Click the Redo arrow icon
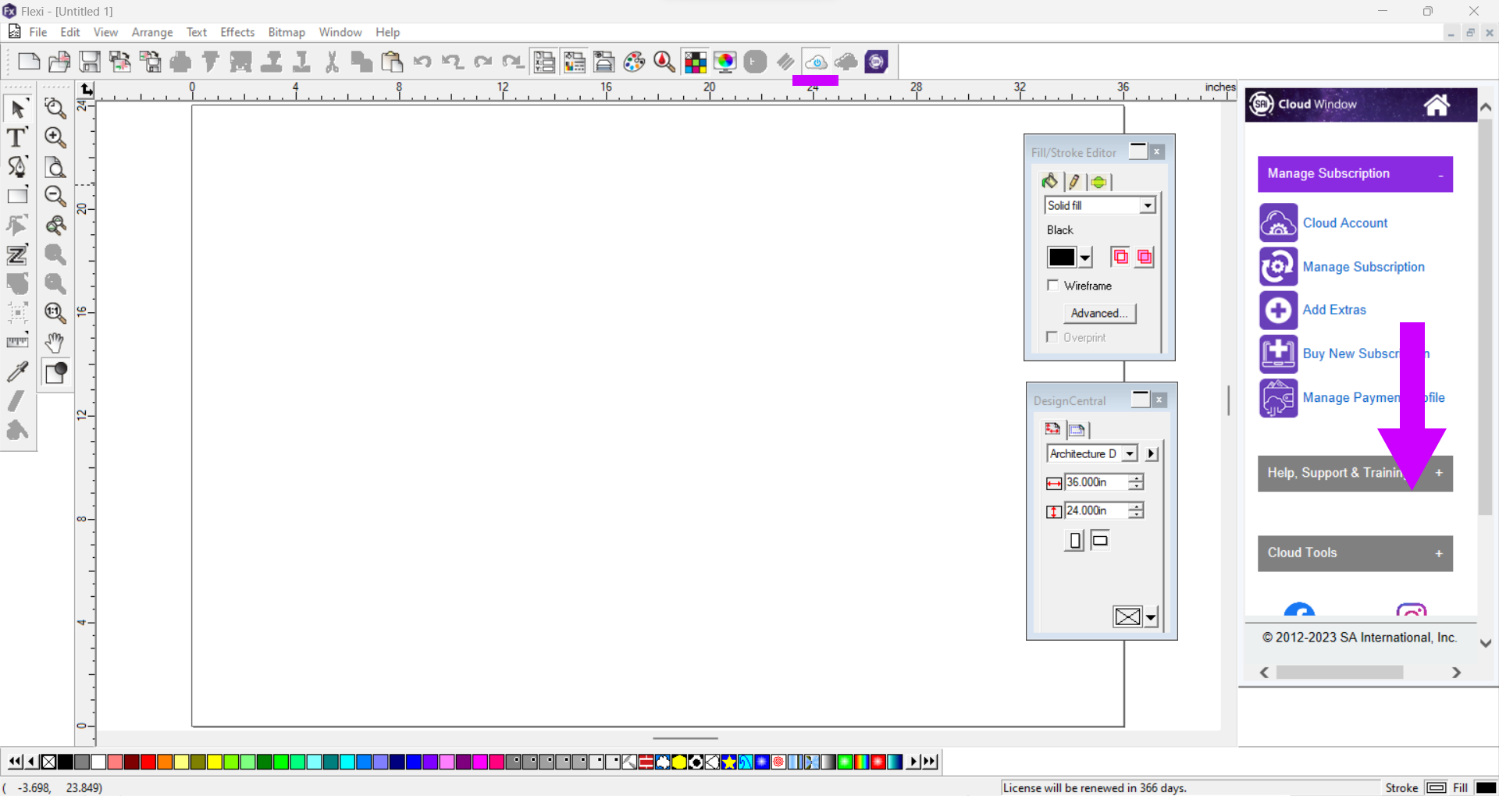The height and width of the screenshot is (796, 1499). [483, 62]
